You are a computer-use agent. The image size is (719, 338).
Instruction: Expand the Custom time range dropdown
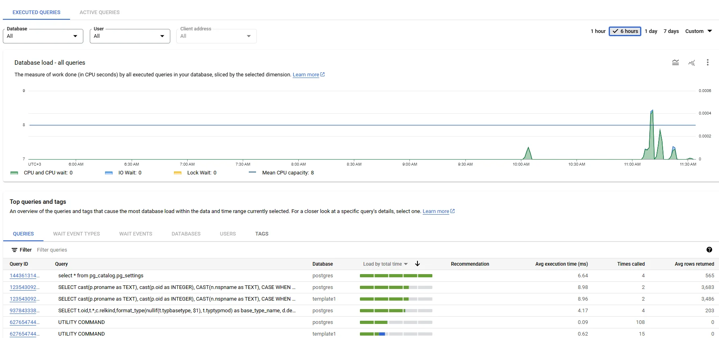[698, 31]
